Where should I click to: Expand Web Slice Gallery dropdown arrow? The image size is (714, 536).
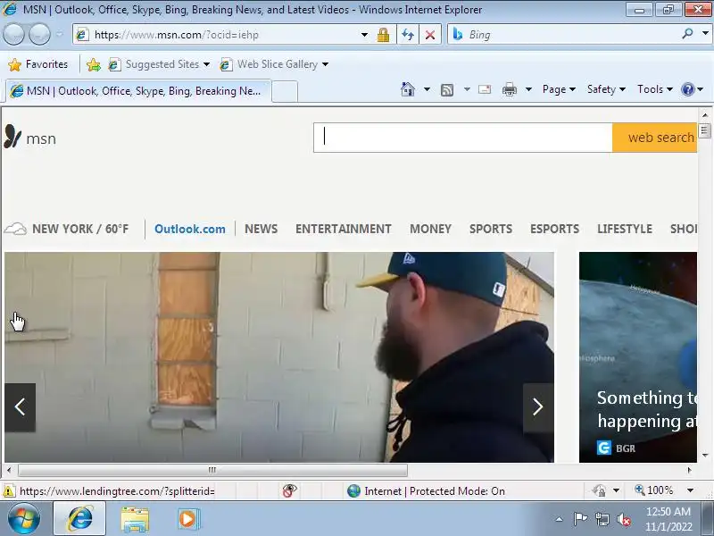[325, 64]
